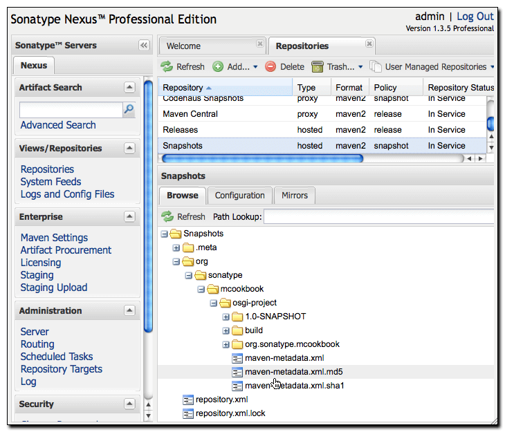The image size is (505, 432).
Task: Select the Maven Central repository row
Action: 322,114
